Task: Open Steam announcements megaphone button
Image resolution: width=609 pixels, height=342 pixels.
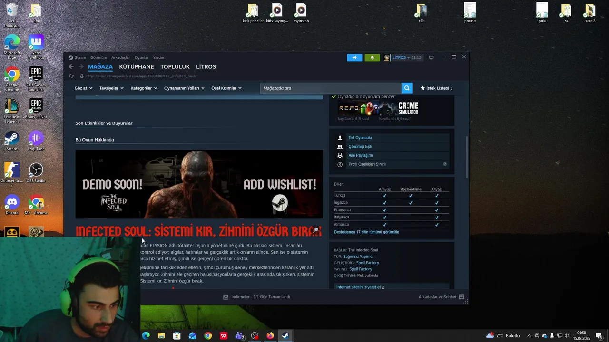Action: [354, 57]
